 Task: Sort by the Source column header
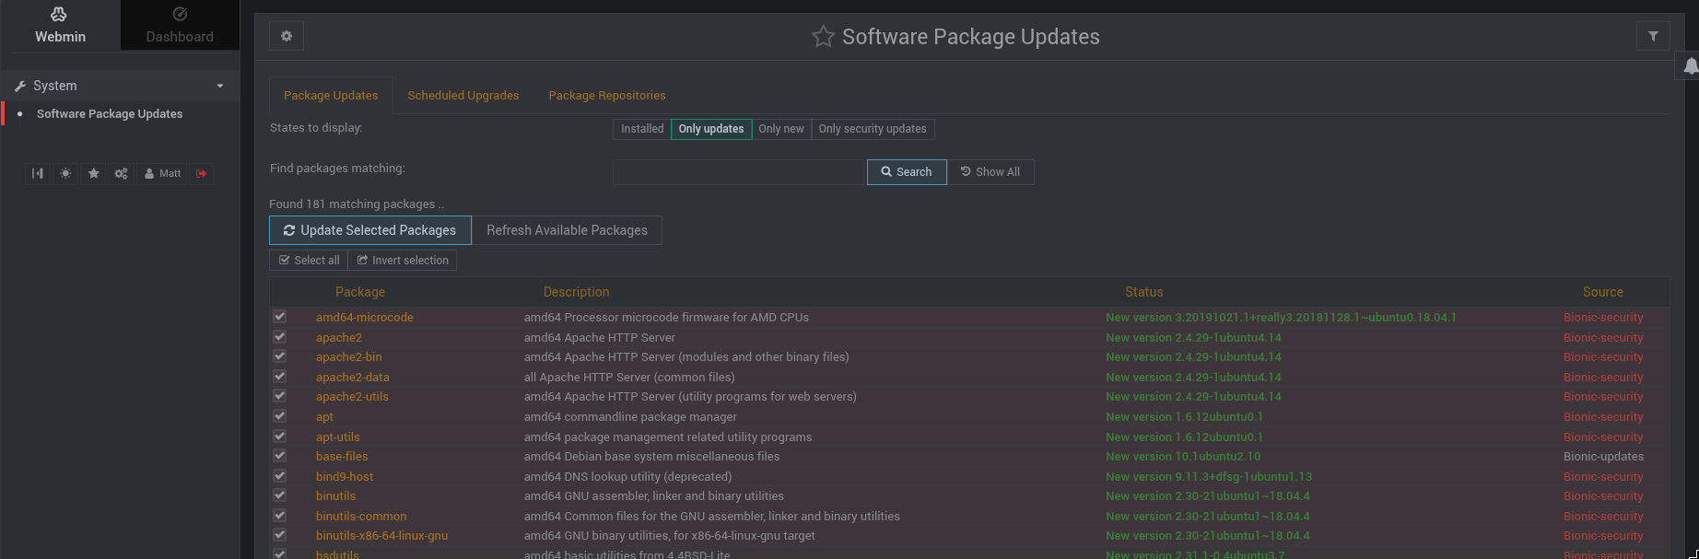point(1603,292)
